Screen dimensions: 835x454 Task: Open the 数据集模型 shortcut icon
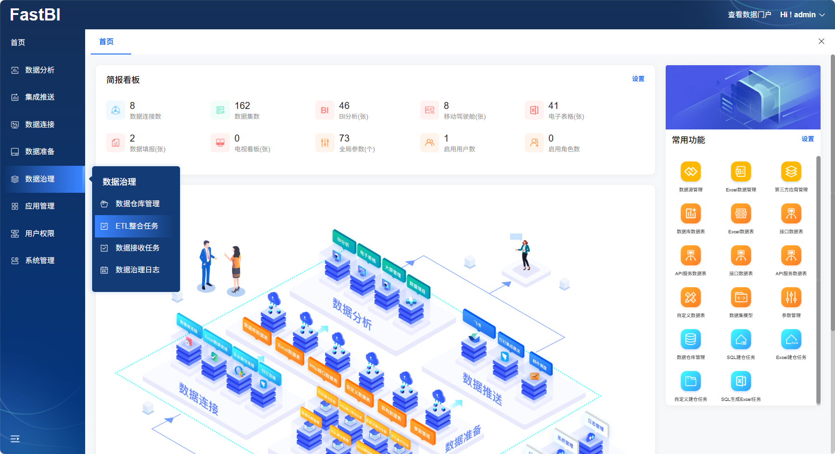pyautogui.click(x=741, y=298)
